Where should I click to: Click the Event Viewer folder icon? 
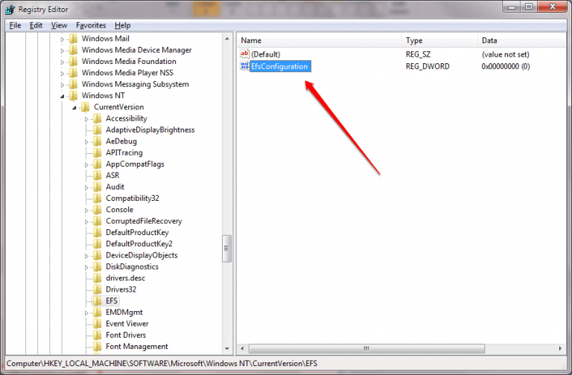(x=98, y=324)
